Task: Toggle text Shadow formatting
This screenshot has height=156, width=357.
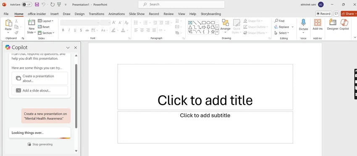Action: click(x=81, y=30)
